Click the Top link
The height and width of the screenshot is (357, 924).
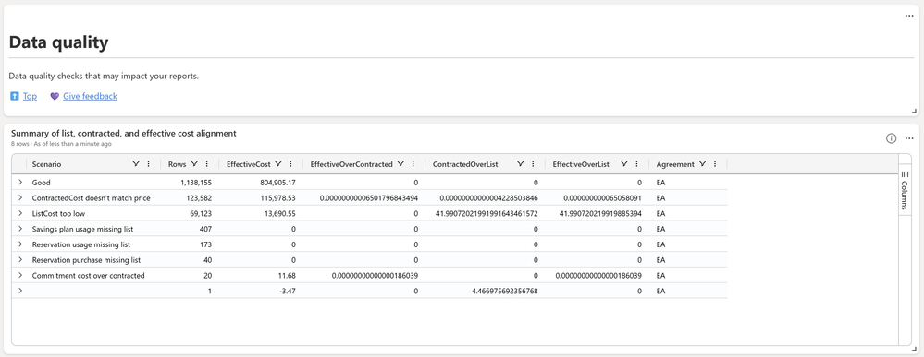30,97
